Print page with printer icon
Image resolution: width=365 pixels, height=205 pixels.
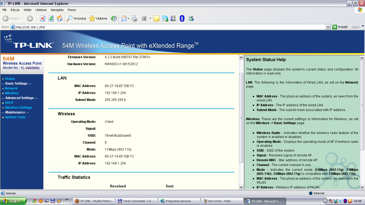click(x=134, y=18)
